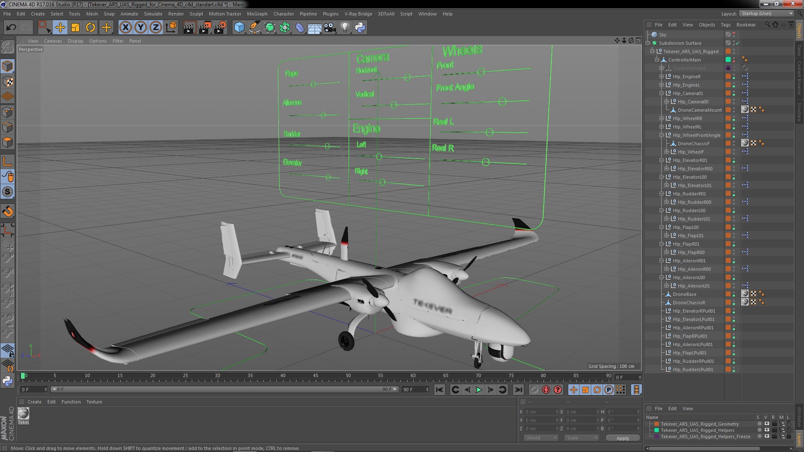
Task: Open the MoGraph menu
Action: pos(257,14)
